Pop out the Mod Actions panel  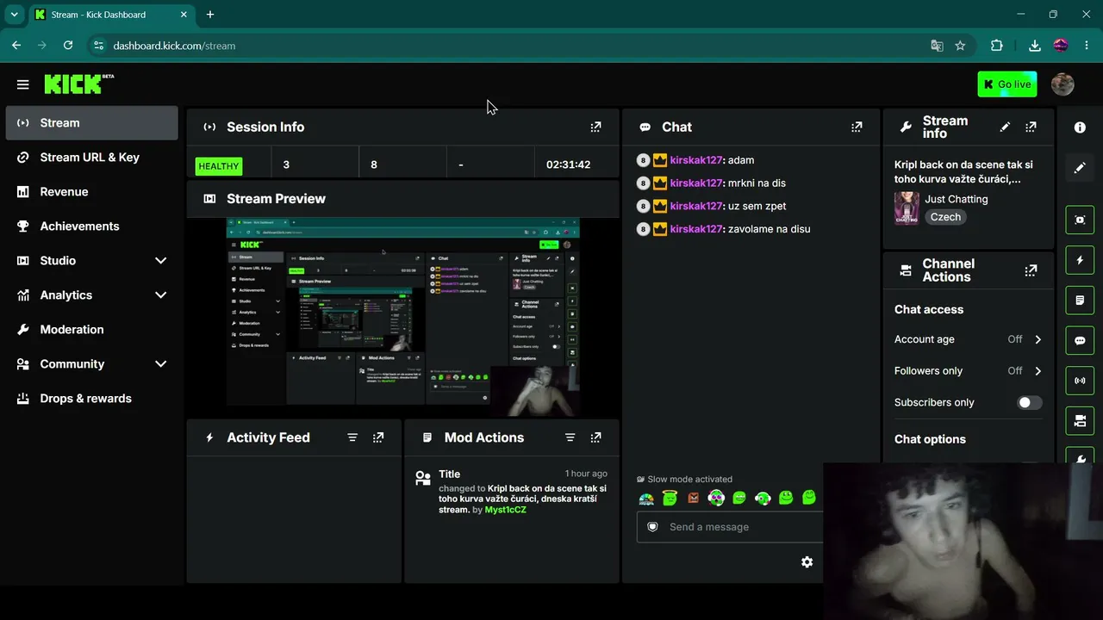(x=595, y=437)
